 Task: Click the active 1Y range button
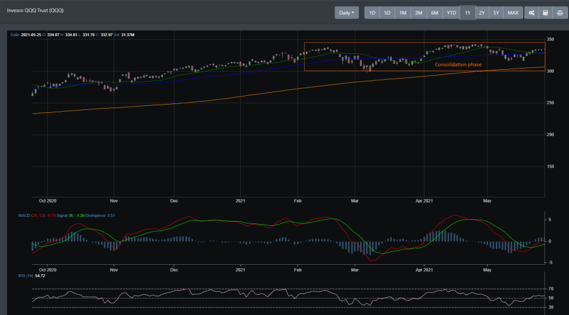tap(467, 13)
